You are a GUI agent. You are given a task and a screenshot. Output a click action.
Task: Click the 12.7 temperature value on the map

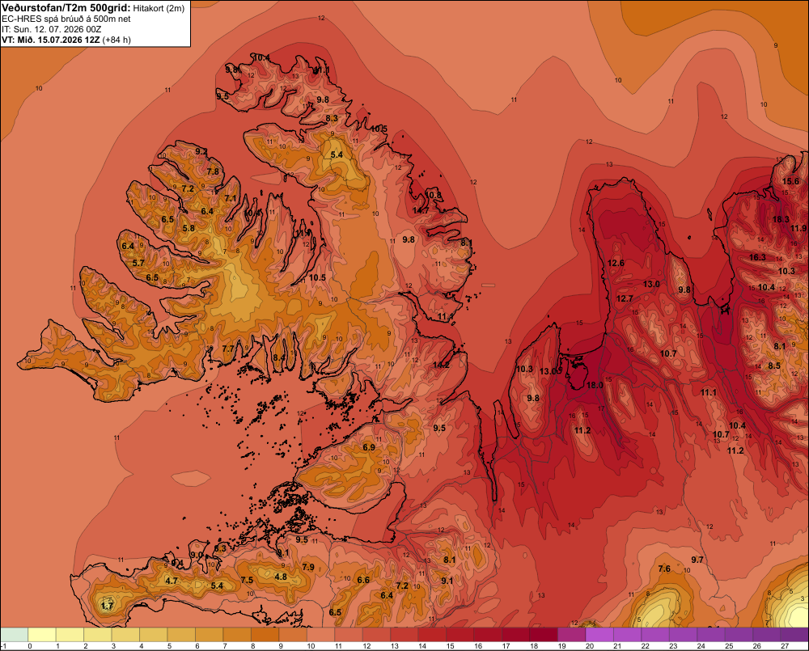pyautogui.click(x=625, y=298)
